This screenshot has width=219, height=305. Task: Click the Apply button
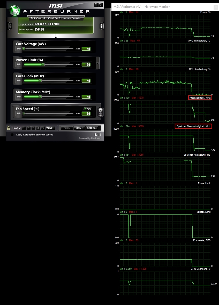click(x=67, y=128)
